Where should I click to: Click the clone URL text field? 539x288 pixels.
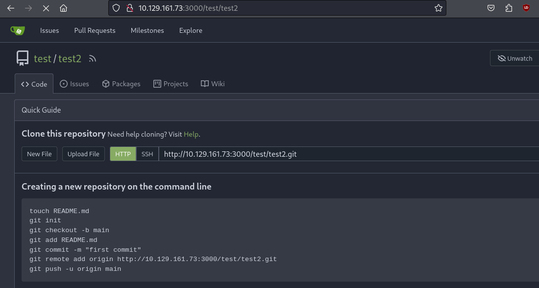click(x=343, y=154)
